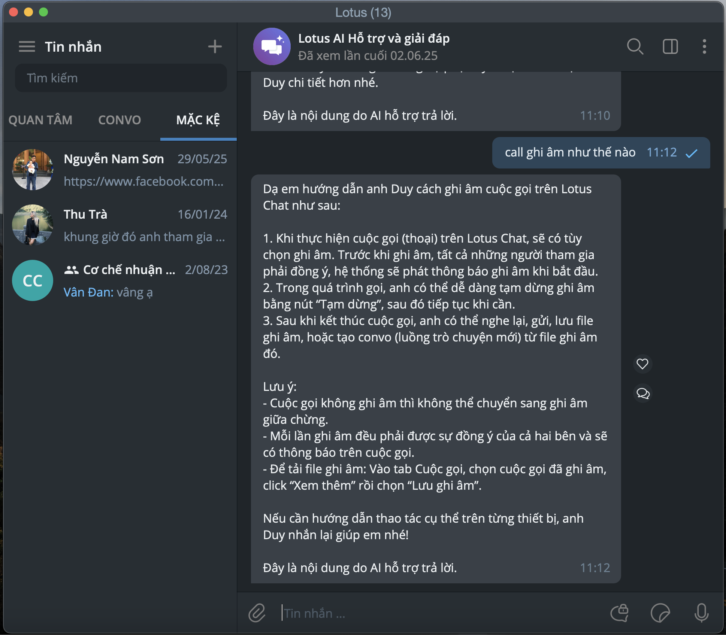Image resolution: width=726 pixels, height=635 pixels.
Task: Click the bot commands icon in input bar
Action: coord(620,613)
